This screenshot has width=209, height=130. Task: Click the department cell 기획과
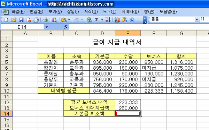pos(77,85)
